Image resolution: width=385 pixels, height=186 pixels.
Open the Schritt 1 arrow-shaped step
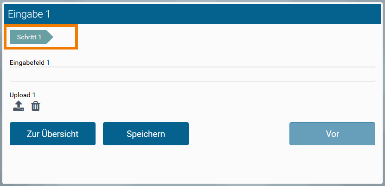pyautogui.click(x=31, y=37)
